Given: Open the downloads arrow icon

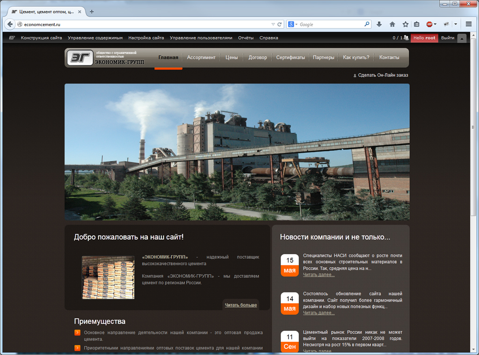Looking at the screenshot, I should [x=379, y=24].
